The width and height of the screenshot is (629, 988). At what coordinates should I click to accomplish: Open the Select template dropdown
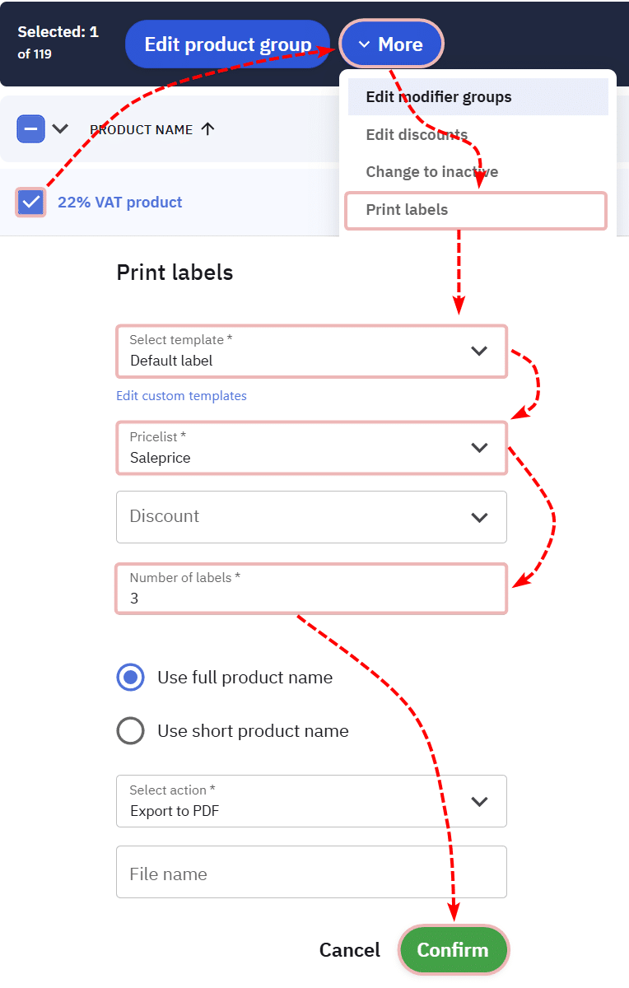[x=311, y=352]
